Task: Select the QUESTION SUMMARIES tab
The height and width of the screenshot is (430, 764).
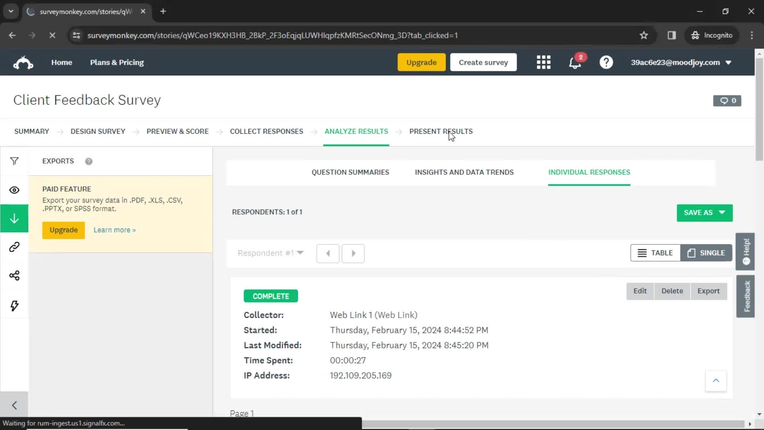Action: [350, 172]
